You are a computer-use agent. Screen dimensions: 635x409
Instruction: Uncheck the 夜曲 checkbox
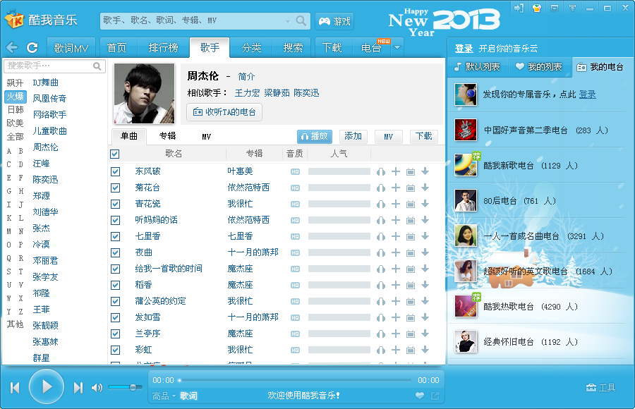pos(116,252)
